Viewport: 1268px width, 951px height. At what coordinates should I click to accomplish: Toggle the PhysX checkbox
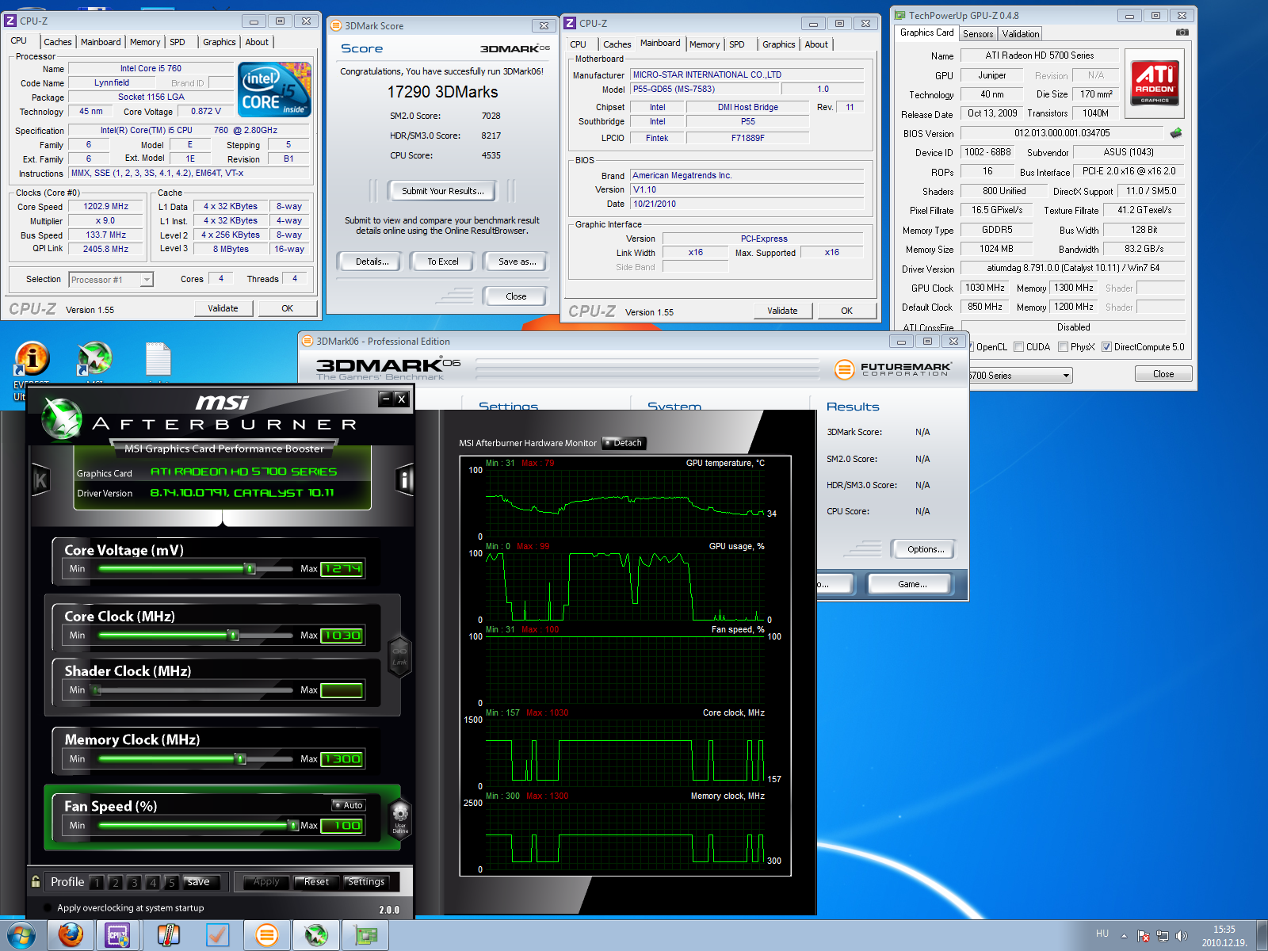[x=1064, y=347]
